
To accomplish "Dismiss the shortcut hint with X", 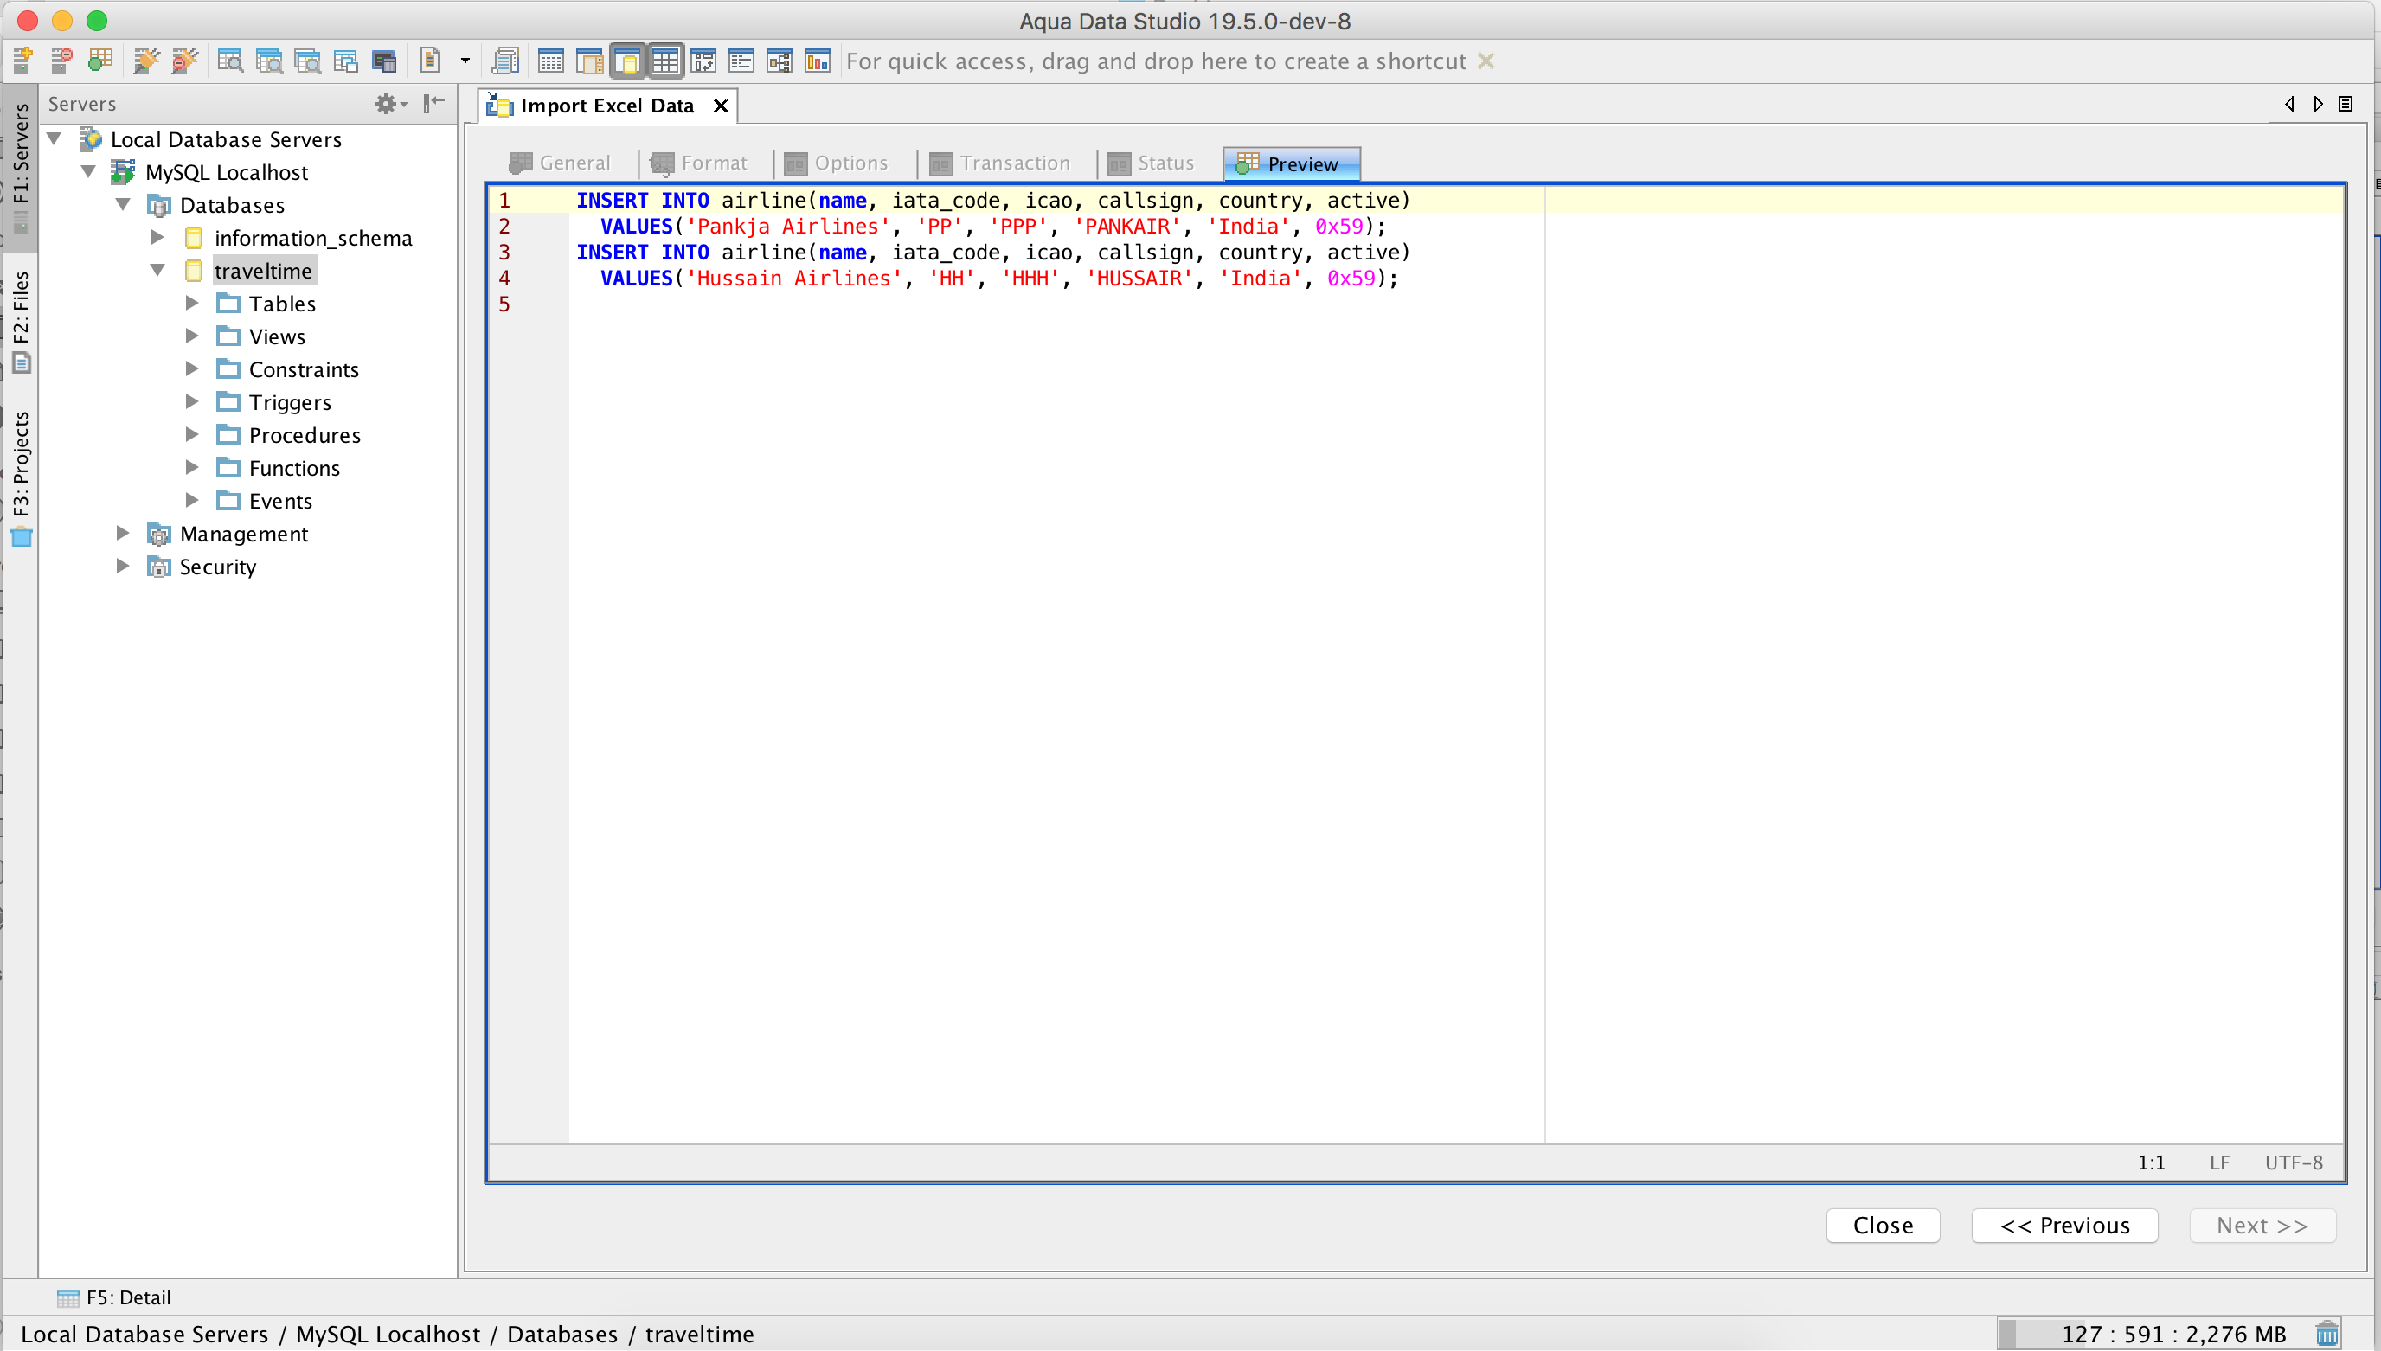I will [1486, 61].
